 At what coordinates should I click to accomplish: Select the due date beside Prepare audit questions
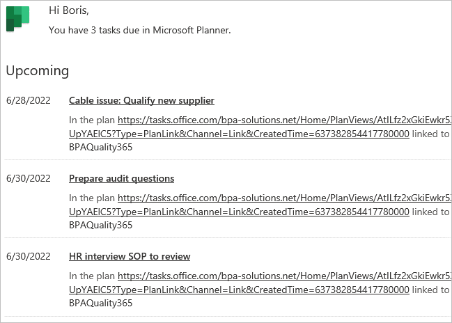pyautogui.click(x=29, y=179)
